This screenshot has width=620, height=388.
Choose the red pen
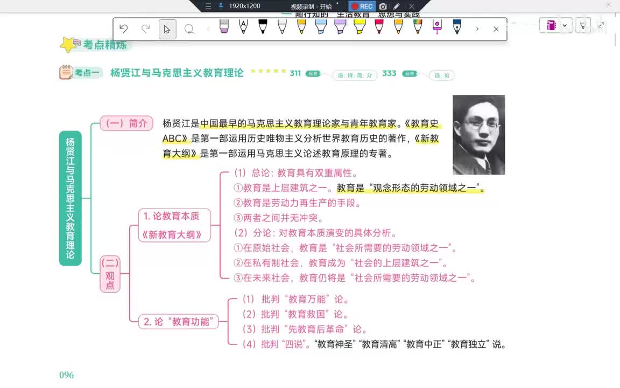coord(379,26)
